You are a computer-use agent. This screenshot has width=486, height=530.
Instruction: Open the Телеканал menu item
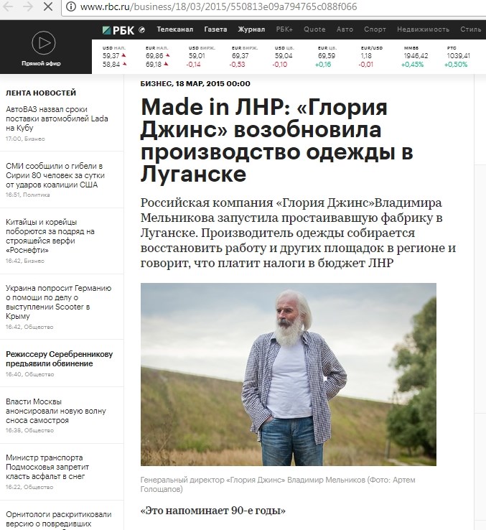174,29
